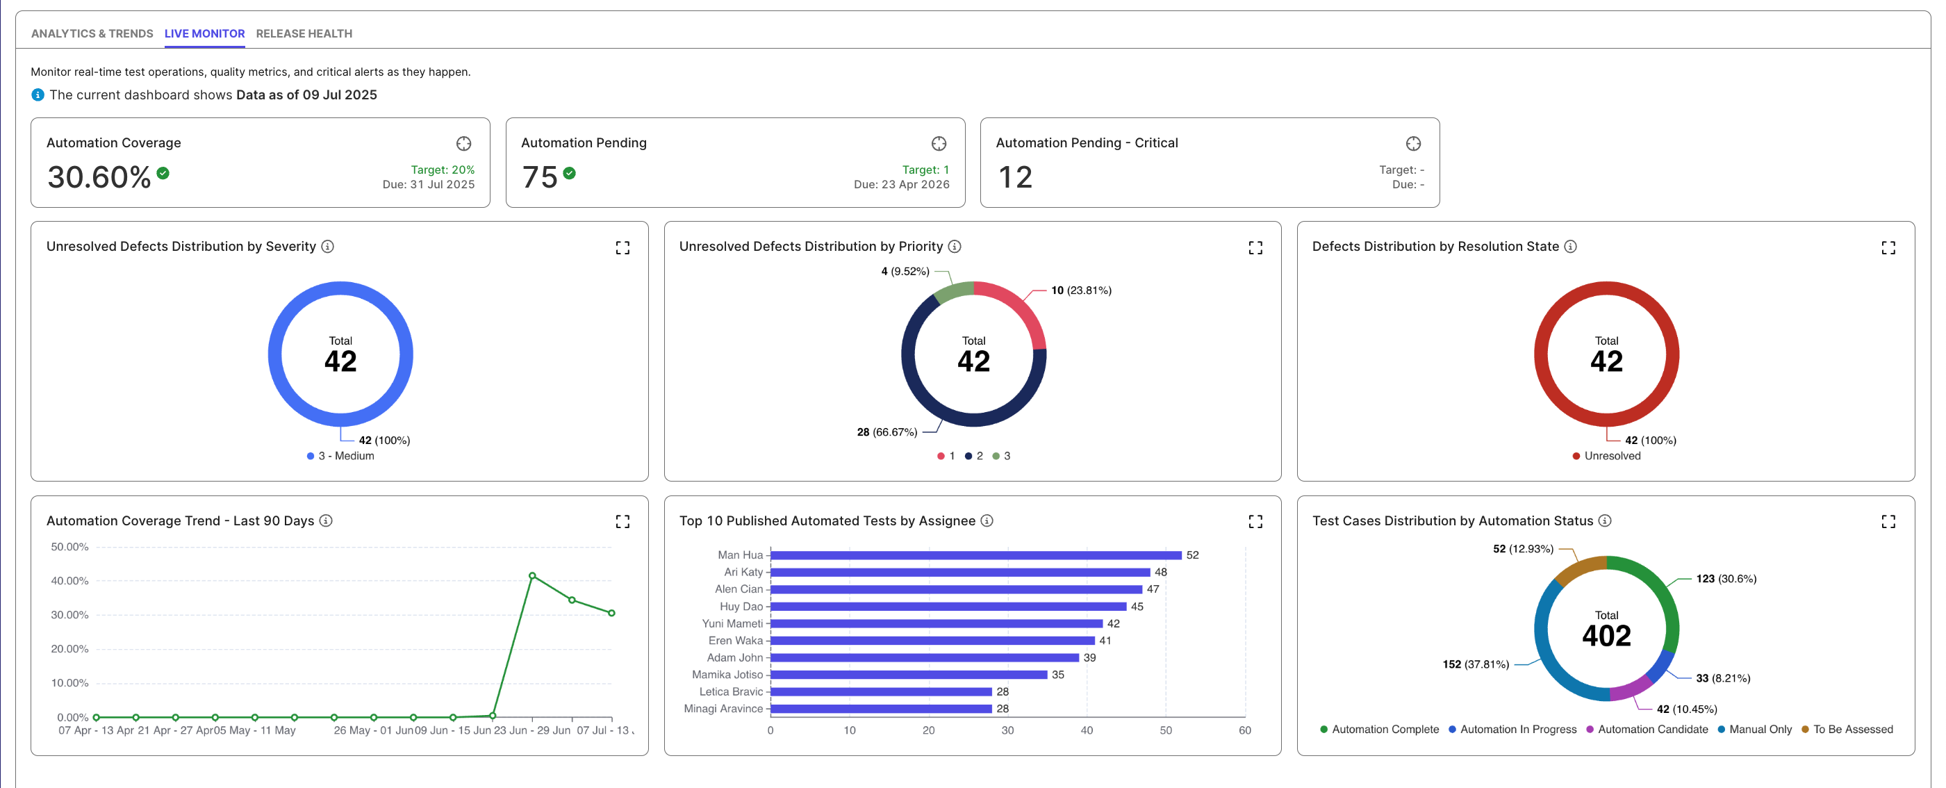Image resolution: width=1946 pixels, height=788 pixels.
Task: Toggle priority 1 legend entry
Action: [946, 456]
